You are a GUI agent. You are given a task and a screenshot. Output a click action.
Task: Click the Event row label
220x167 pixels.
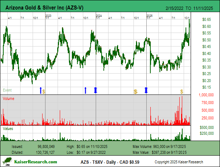pos(7,90)
